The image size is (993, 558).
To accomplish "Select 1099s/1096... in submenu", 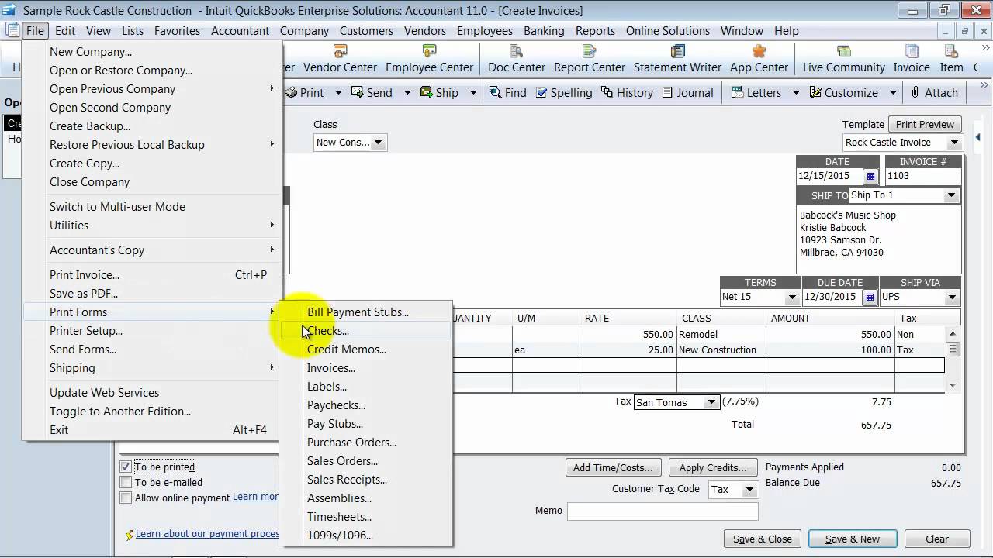I will click(x=365, y=536).
